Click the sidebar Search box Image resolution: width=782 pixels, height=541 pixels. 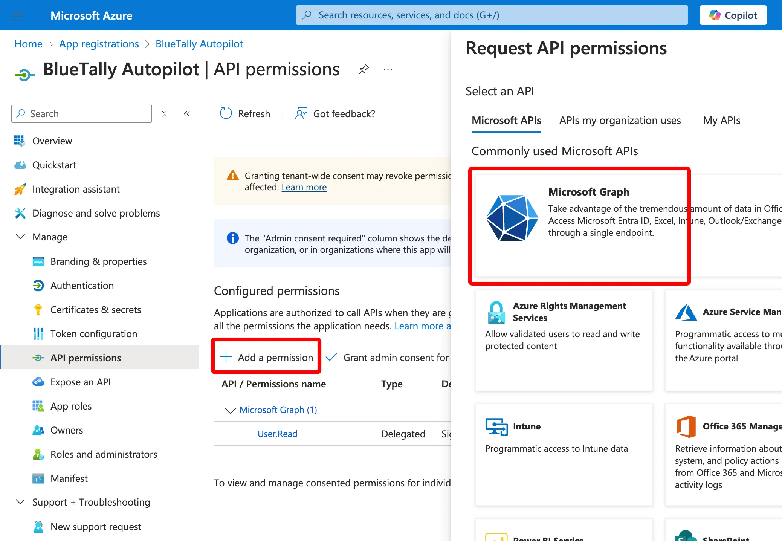(82, 114)
